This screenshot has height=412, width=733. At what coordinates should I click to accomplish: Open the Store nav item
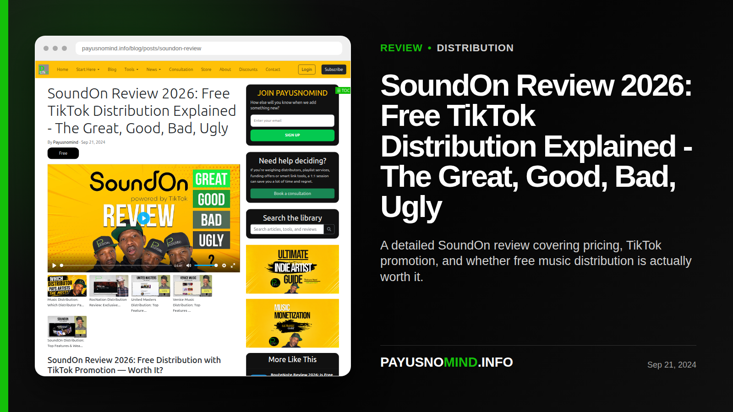coord(206,70)
